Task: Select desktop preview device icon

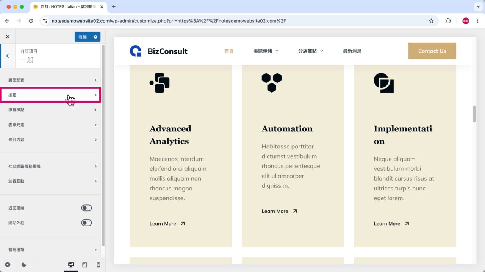Action: (71, 265)
